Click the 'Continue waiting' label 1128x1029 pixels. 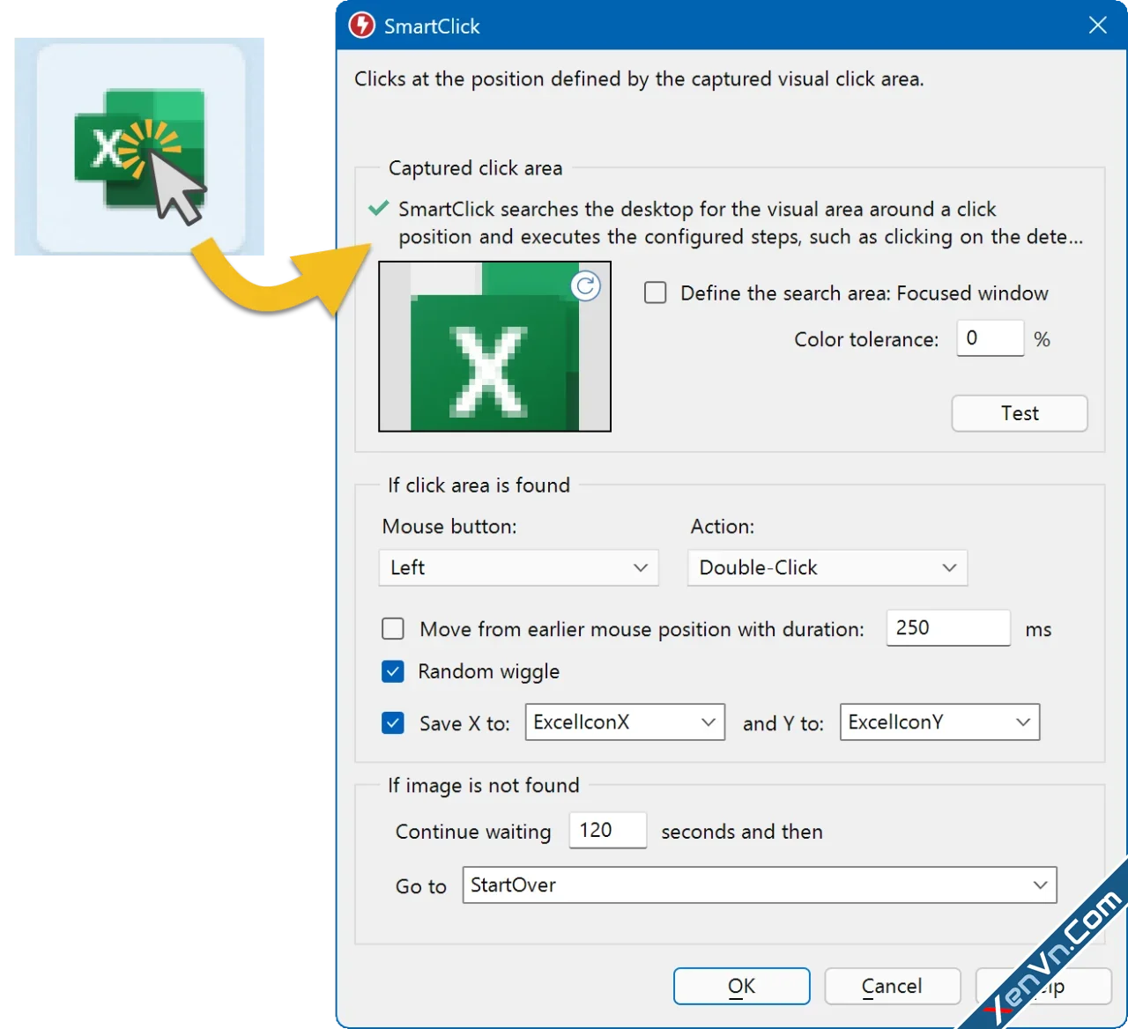pos(473,833)
